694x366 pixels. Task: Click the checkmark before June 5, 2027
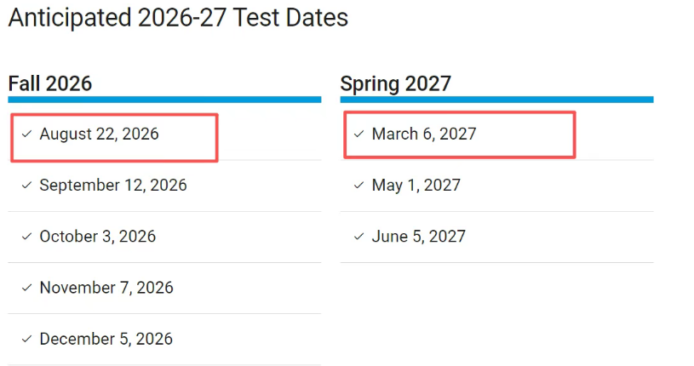click(358, 237)
